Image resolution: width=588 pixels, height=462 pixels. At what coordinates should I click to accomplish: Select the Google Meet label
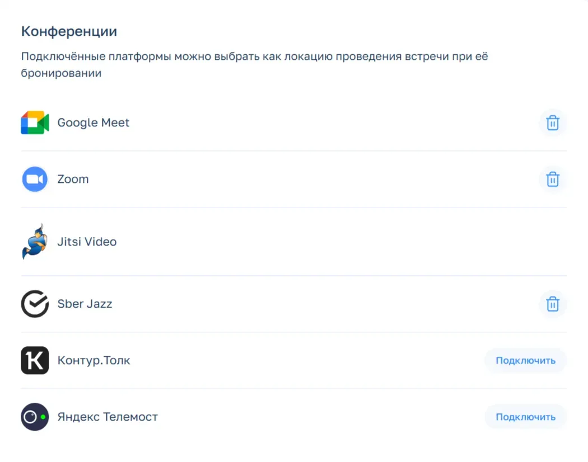click(93, 122)
